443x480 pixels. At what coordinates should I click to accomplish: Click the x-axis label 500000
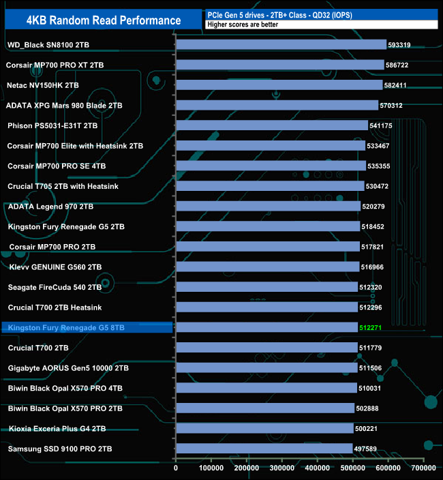(x=353, y=468)
